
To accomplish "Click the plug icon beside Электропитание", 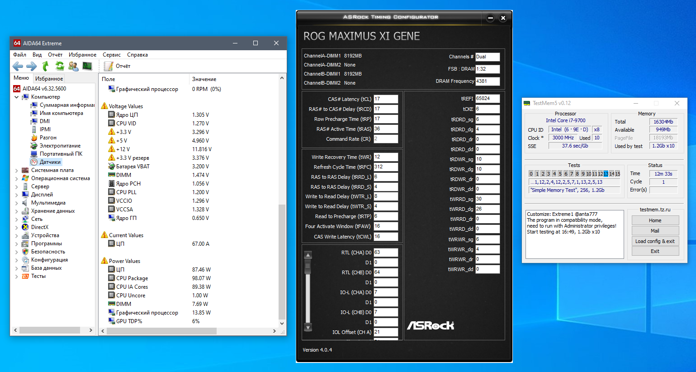I will 34,146.
